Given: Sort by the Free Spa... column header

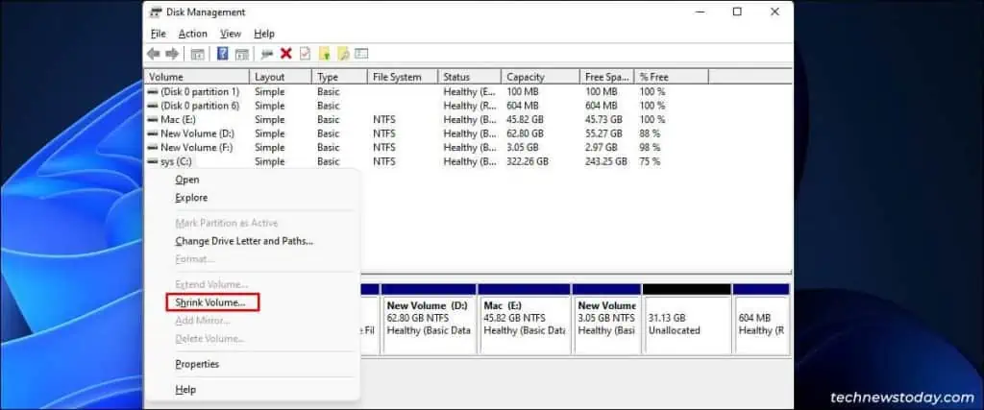Looking at the screenshot, I should (x=607, y=77).
